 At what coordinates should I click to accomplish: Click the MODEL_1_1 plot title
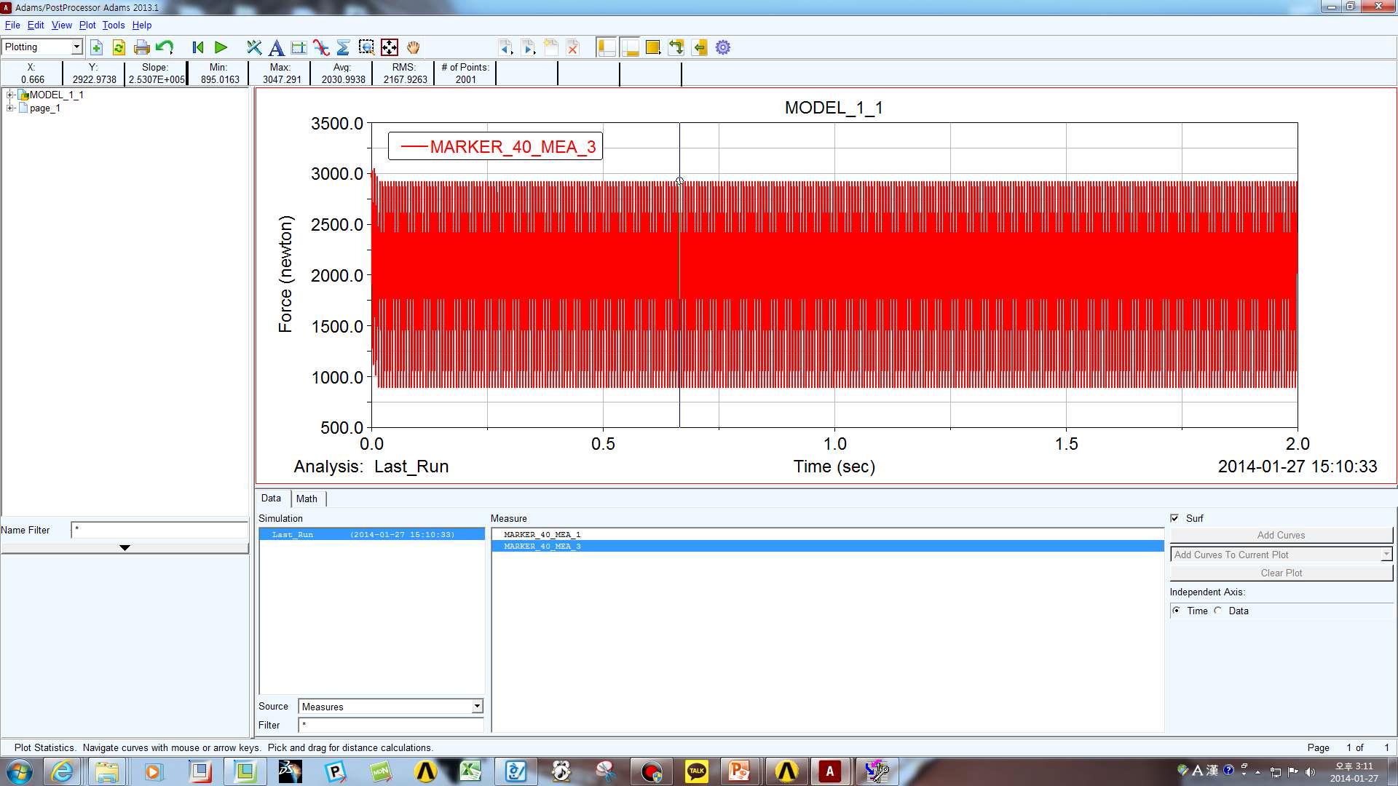pyautogui.click(x=834, y=108)
